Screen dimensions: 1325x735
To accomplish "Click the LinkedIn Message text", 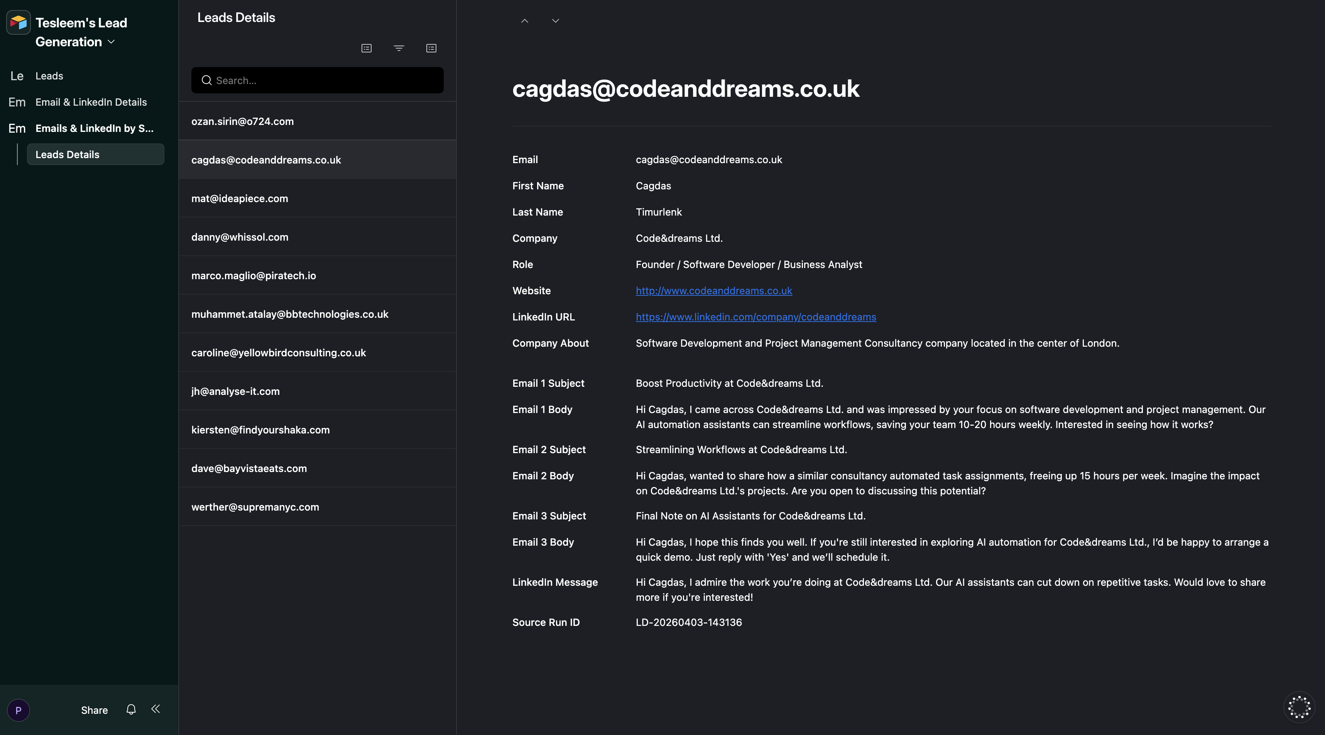I will pos(951,590).
